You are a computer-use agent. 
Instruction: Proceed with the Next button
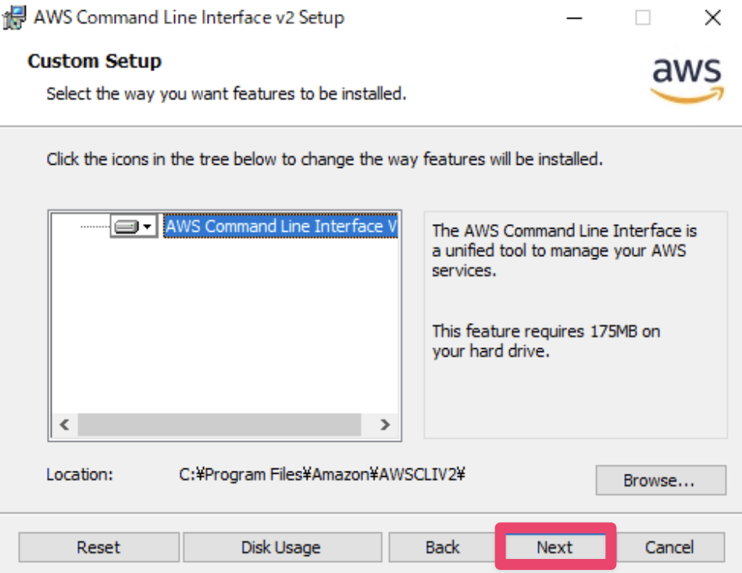coord(555,547)
